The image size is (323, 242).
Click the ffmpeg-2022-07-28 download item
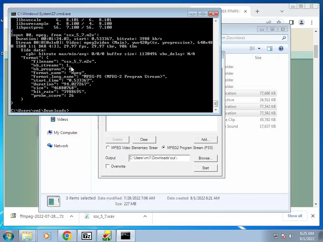pos(42,216)
